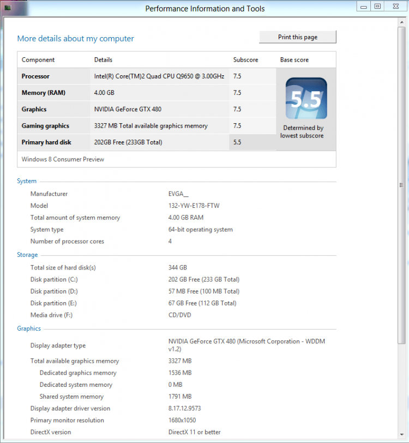
Task: Click the Display adapter type label
Action: click(x=58, y=345)
